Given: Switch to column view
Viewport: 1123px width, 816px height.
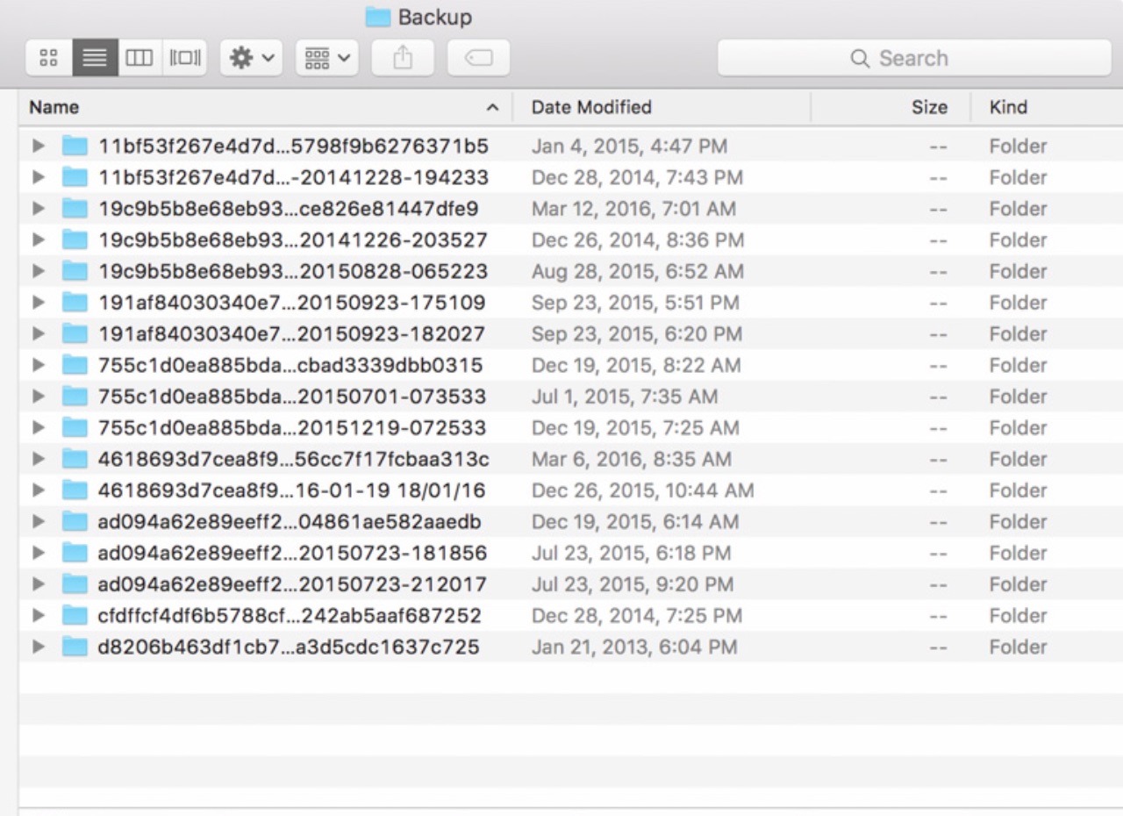Looking at the screenshot, I should [139, 58].
